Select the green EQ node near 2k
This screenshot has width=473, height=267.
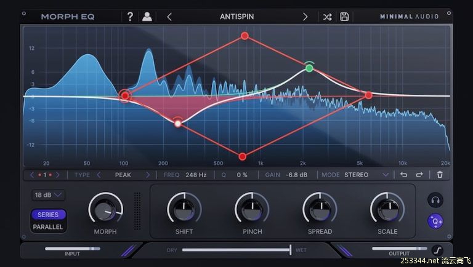click(309, 68)
